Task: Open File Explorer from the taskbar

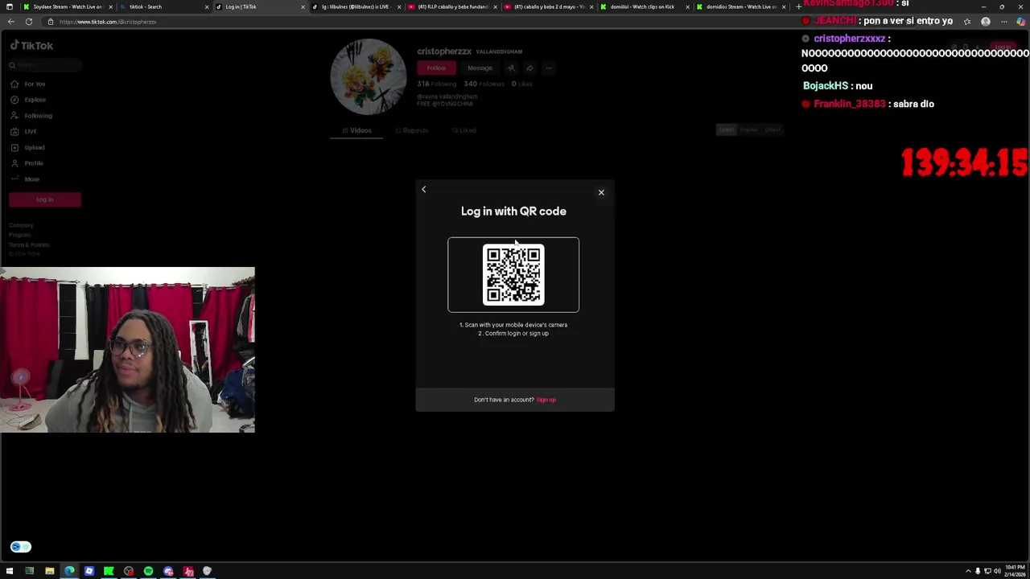Action: pyautogui.click(x=49, y=571)
